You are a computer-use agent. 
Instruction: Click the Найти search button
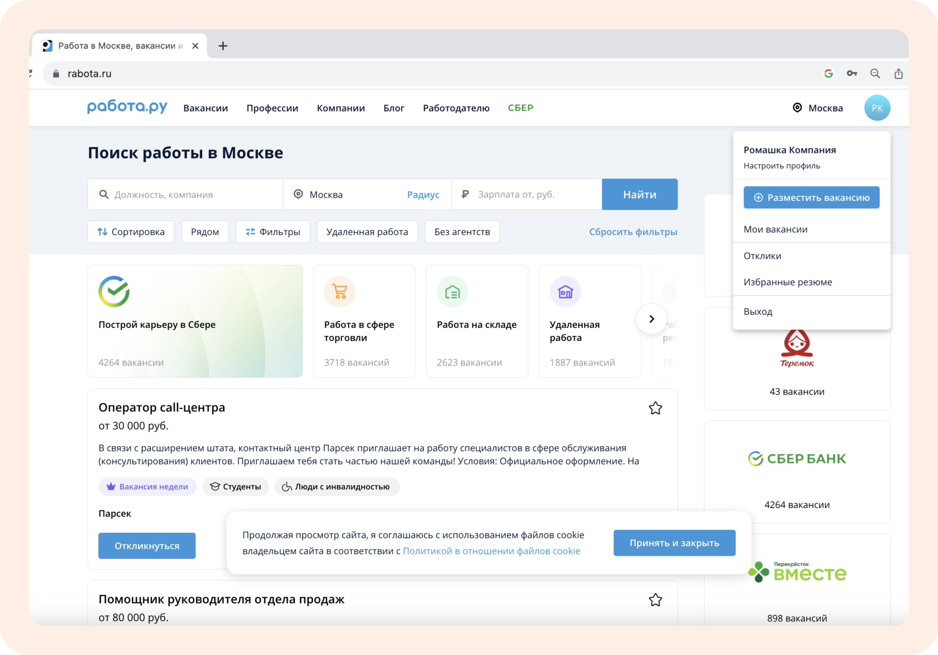[640, 194]
